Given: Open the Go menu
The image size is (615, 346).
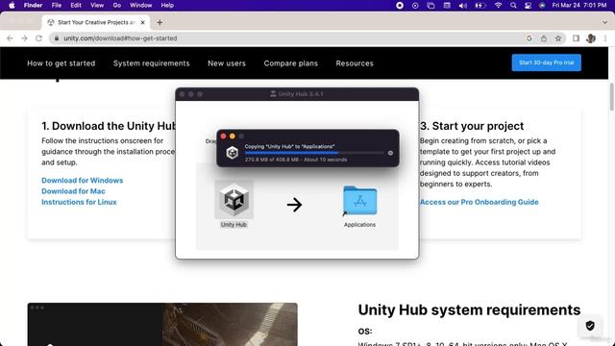Looking at the screenshot, I should (x=117, y=5).
